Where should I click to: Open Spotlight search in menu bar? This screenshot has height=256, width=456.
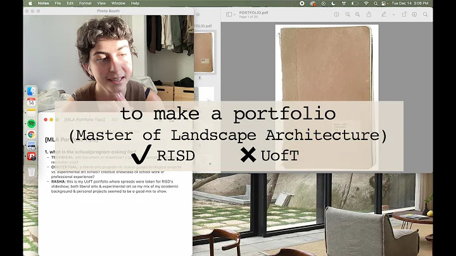point(376,3)
